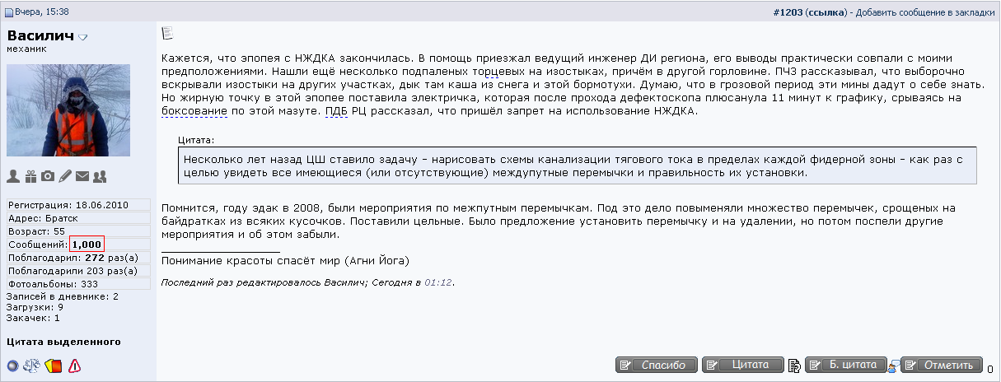Click the pencil diary icon
This screenshot has height=382, width=1001.
coord(65,176)
